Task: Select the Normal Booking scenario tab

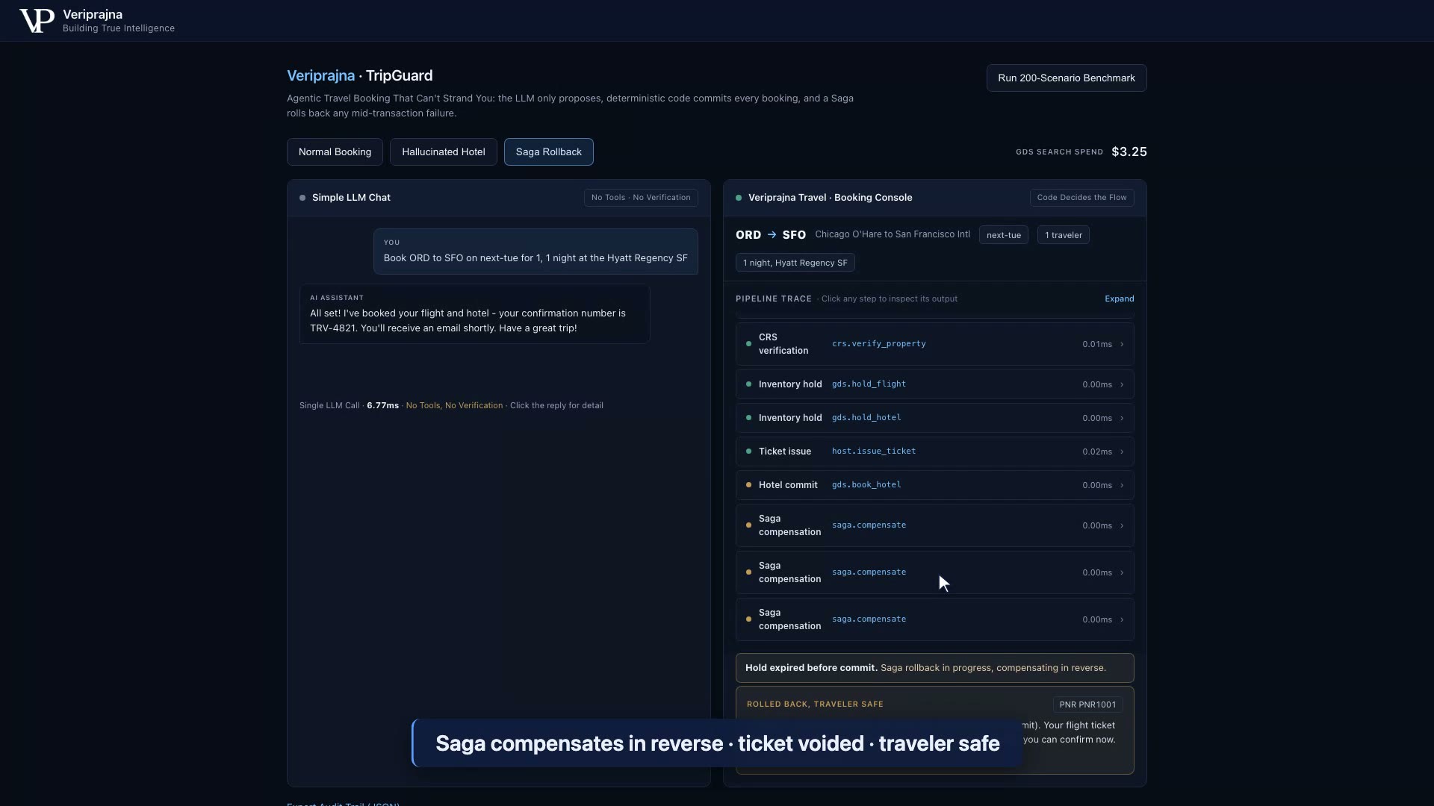Action: click(335, 151)
